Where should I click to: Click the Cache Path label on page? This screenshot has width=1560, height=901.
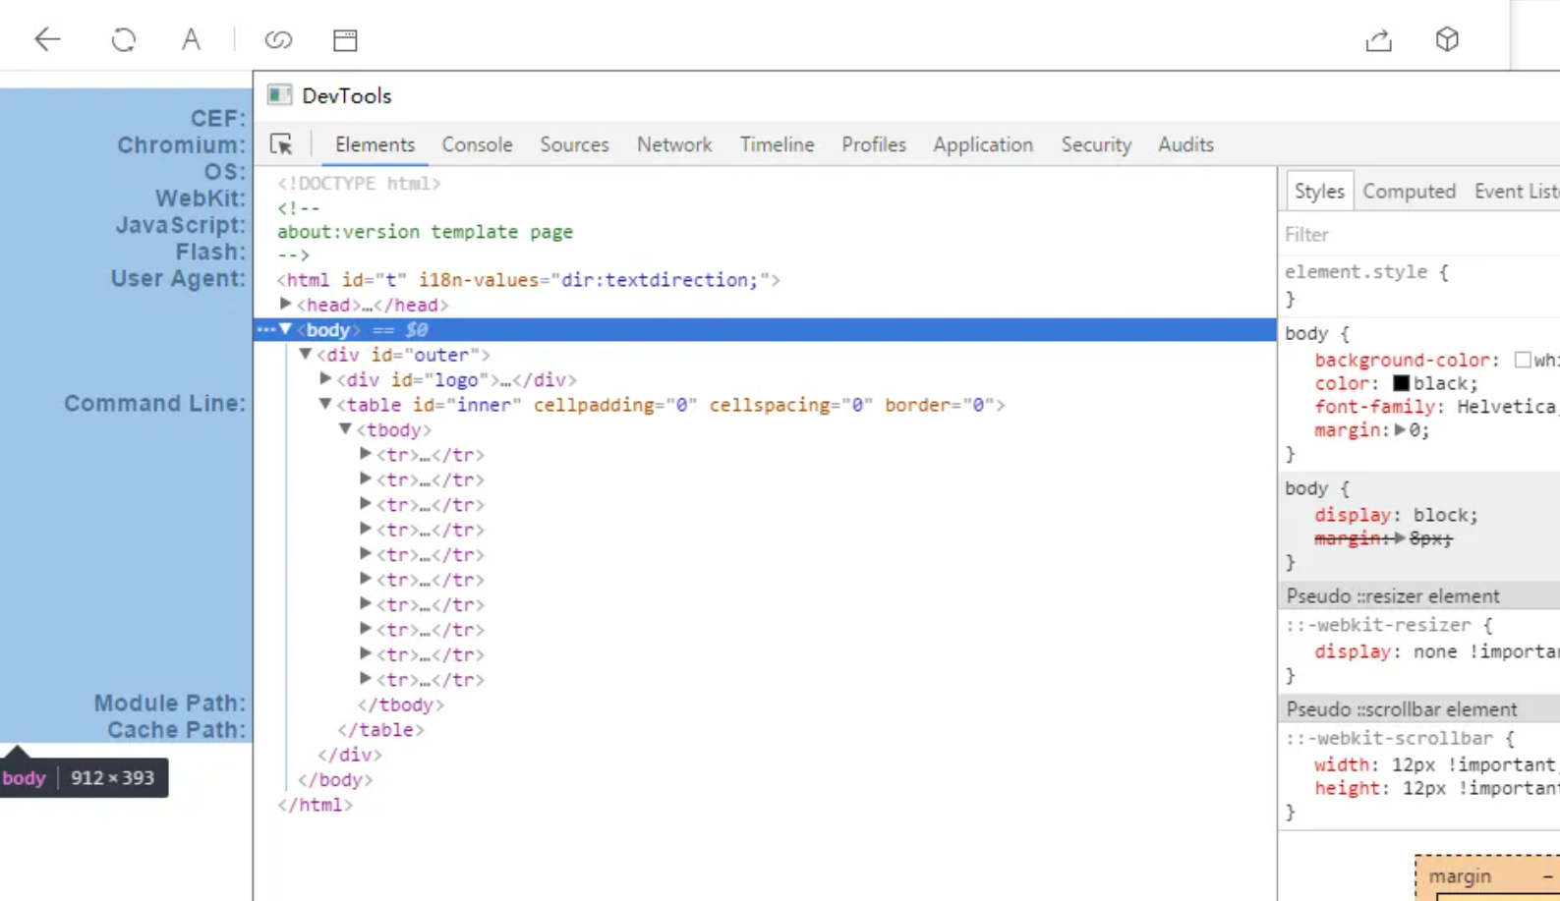177,730
